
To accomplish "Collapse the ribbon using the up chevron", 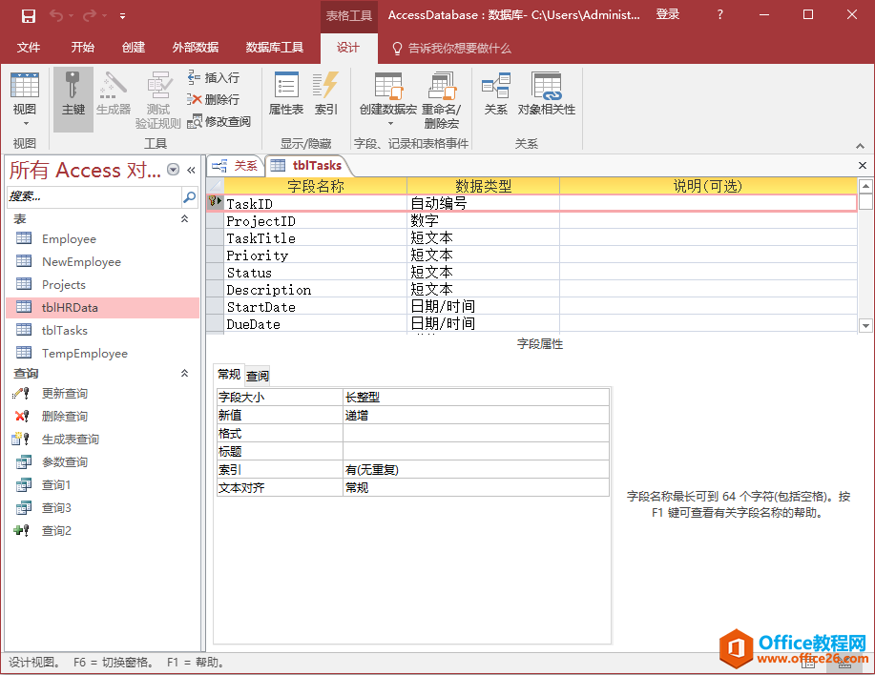I will point(860,146).
